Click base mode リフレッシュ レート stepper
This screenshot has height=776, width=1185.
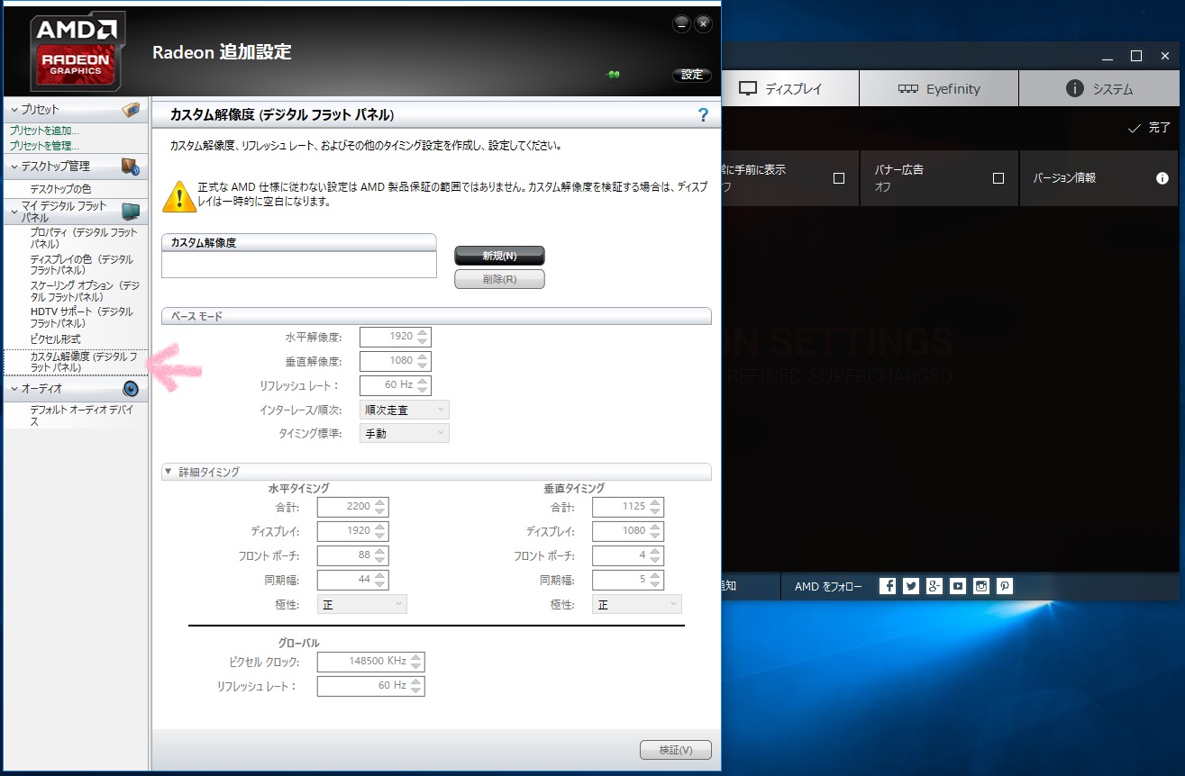click(424, 385)
